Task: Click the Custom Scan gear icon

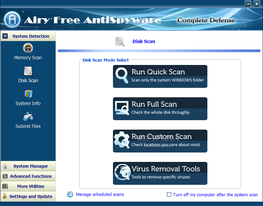Action: point(122,140)
